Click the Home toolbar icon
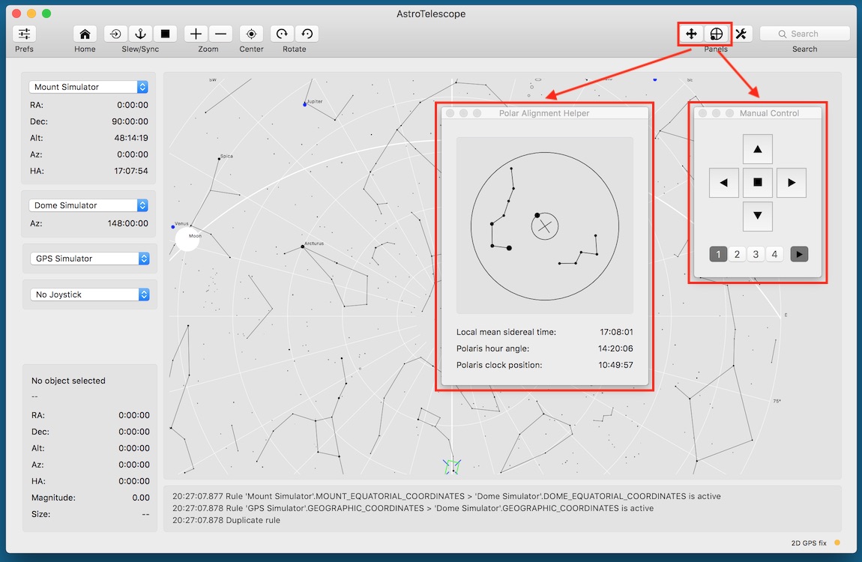This screenshot has height=562, width=862. pos(85,34)
